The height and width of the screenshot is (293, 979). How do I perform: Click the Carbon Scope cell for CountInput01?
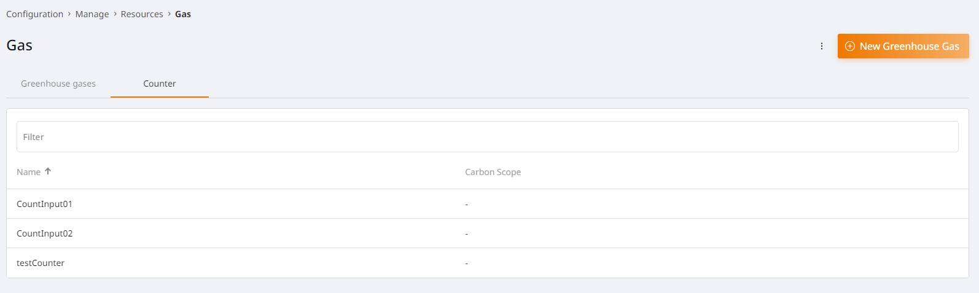(467, 204)
